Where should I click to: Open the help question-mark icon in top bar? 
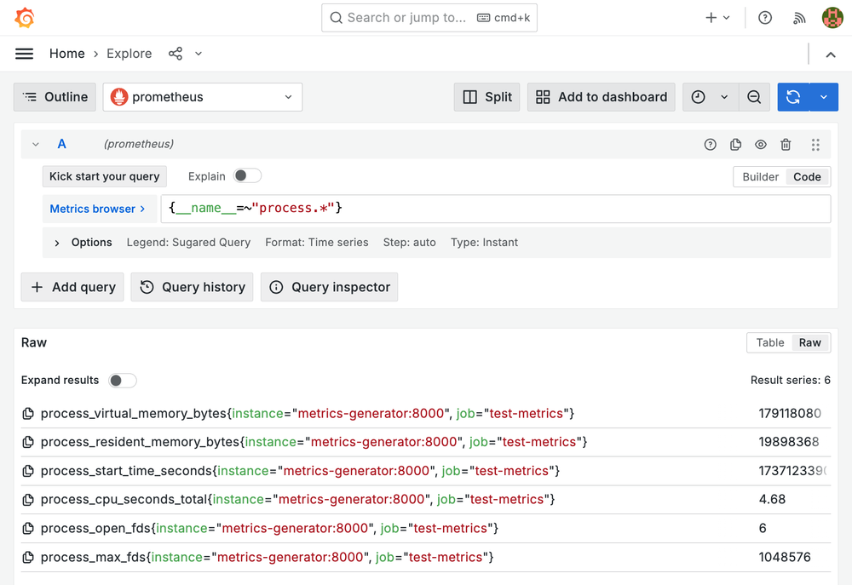765,18
